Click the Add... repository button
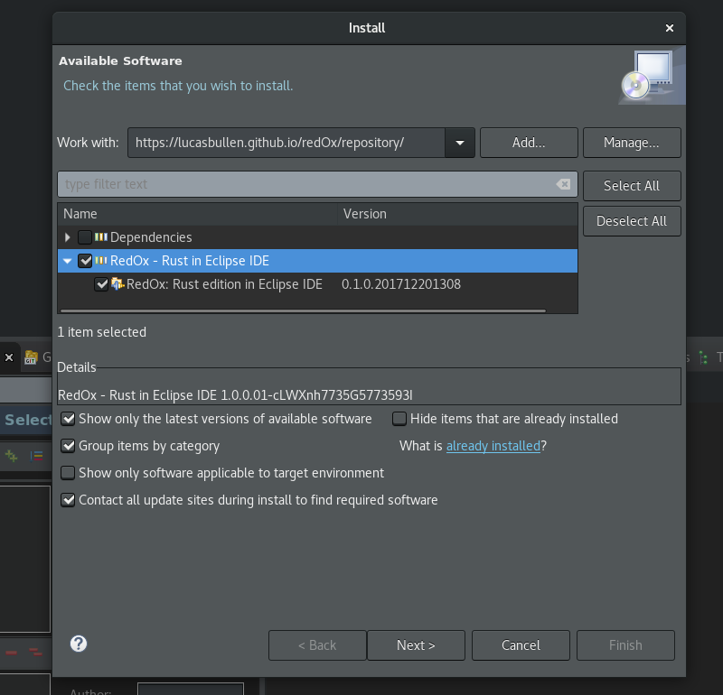Viewport: 723px width, 695px height. [x=529, y=143]
